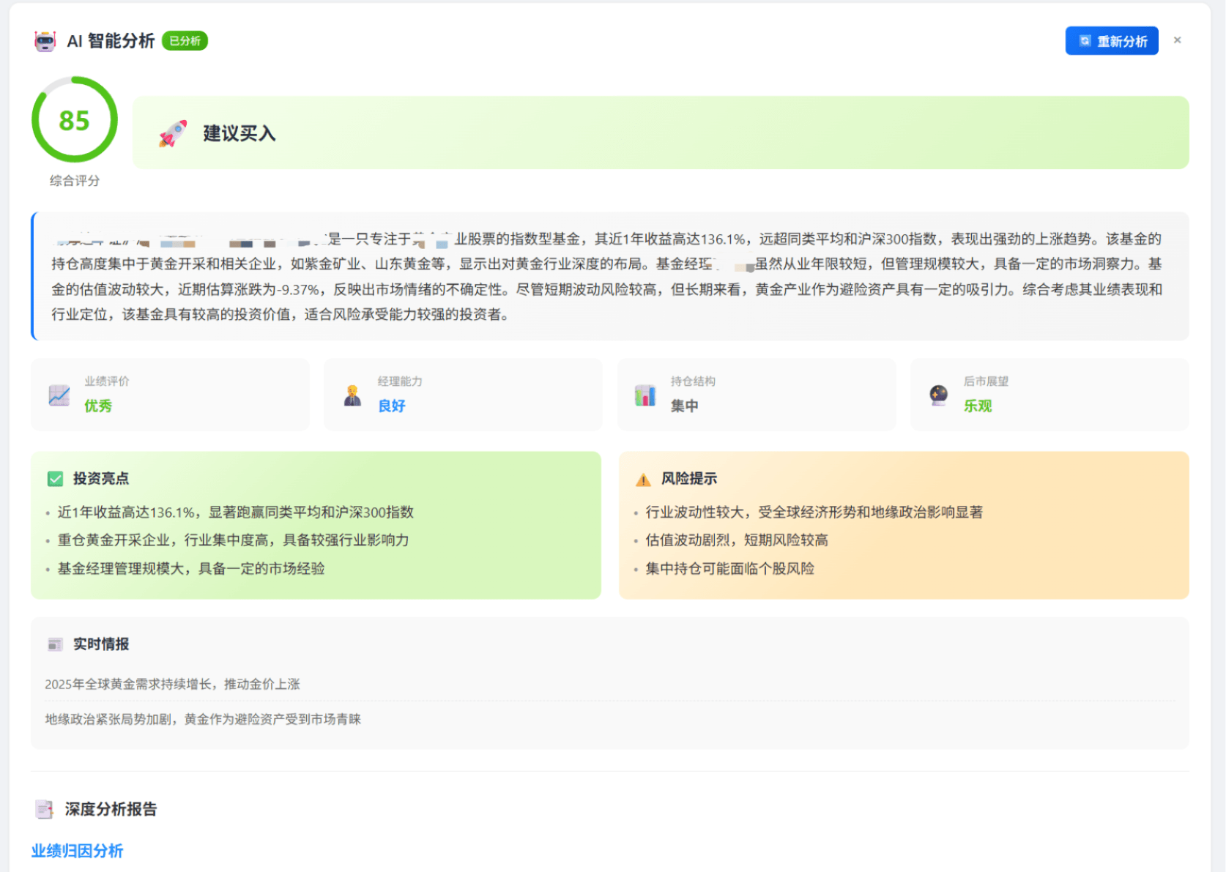The width and height of the screenshot is (1226, 872).
Task: Click the 风险提示 heading
Action: [689, 479]
